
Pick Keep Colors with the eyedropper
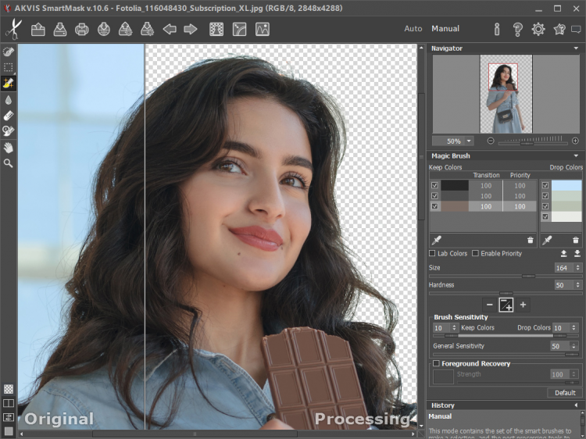(x=437, y=240)
